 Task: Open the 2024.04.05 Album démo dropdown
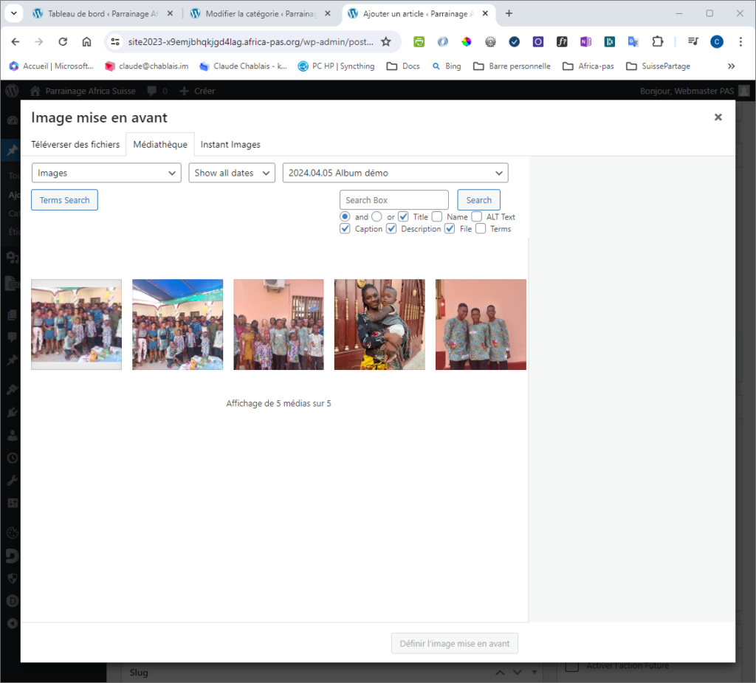tap(395, 173)
